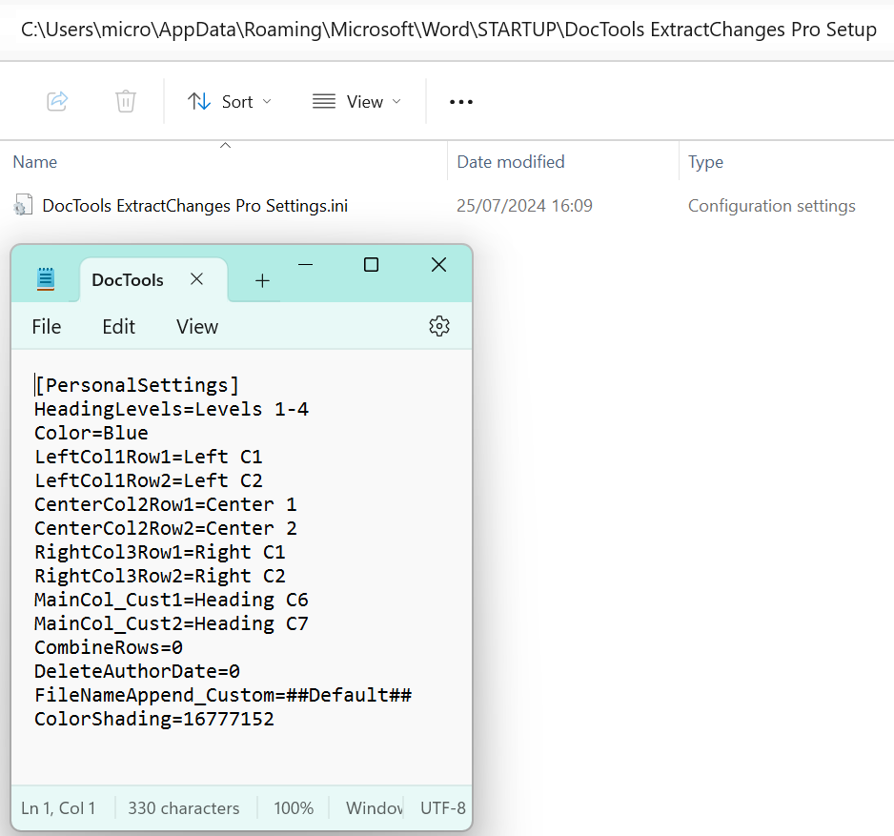The image size is (894, 836).
Task: Close the Notepad window
Action: 439,265
